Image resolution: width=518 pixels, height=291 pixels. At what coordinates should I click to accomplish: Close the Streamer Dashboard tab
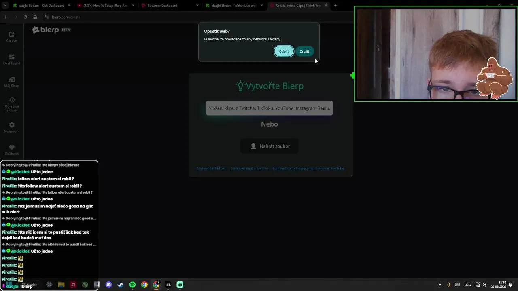coord(197,6)
